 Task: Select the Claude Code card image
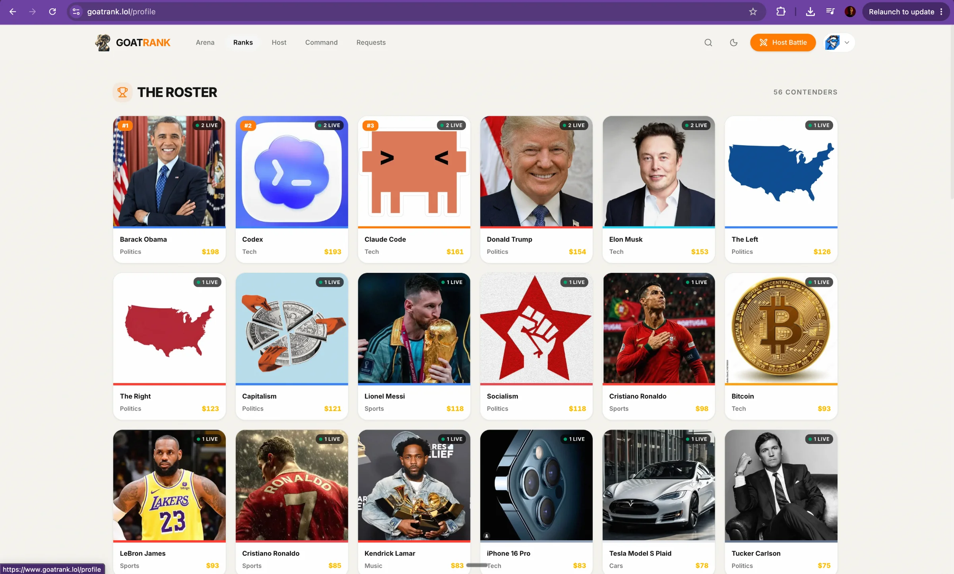pyautogui.click(x=414, y=171)
